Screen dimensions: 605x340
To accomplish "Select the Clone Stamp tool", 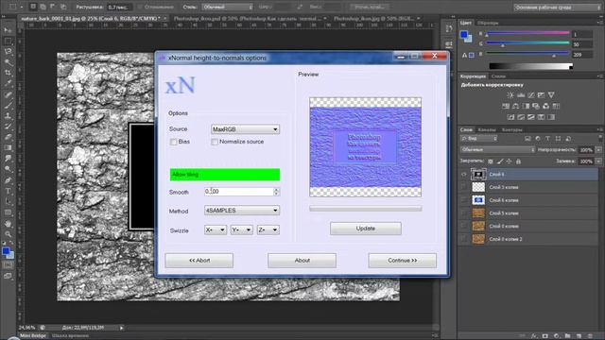I will pos(8,115).
